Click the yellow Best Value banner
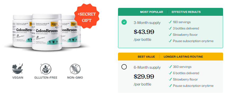The width and height of the screenshot is (231, 96). (x=170, y=57)
